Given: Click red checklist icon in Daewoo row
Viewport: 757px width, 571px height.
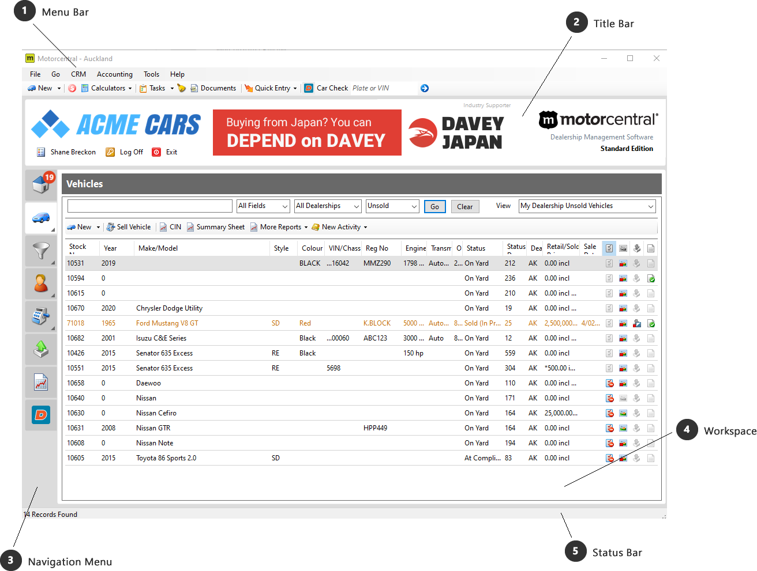Looking at the screenshot, I should [609, 383].
